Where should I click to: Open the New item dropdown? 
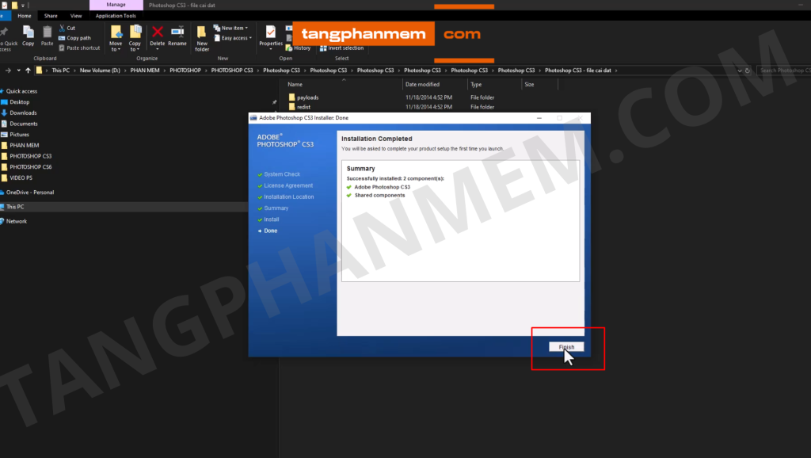point(233,28)
